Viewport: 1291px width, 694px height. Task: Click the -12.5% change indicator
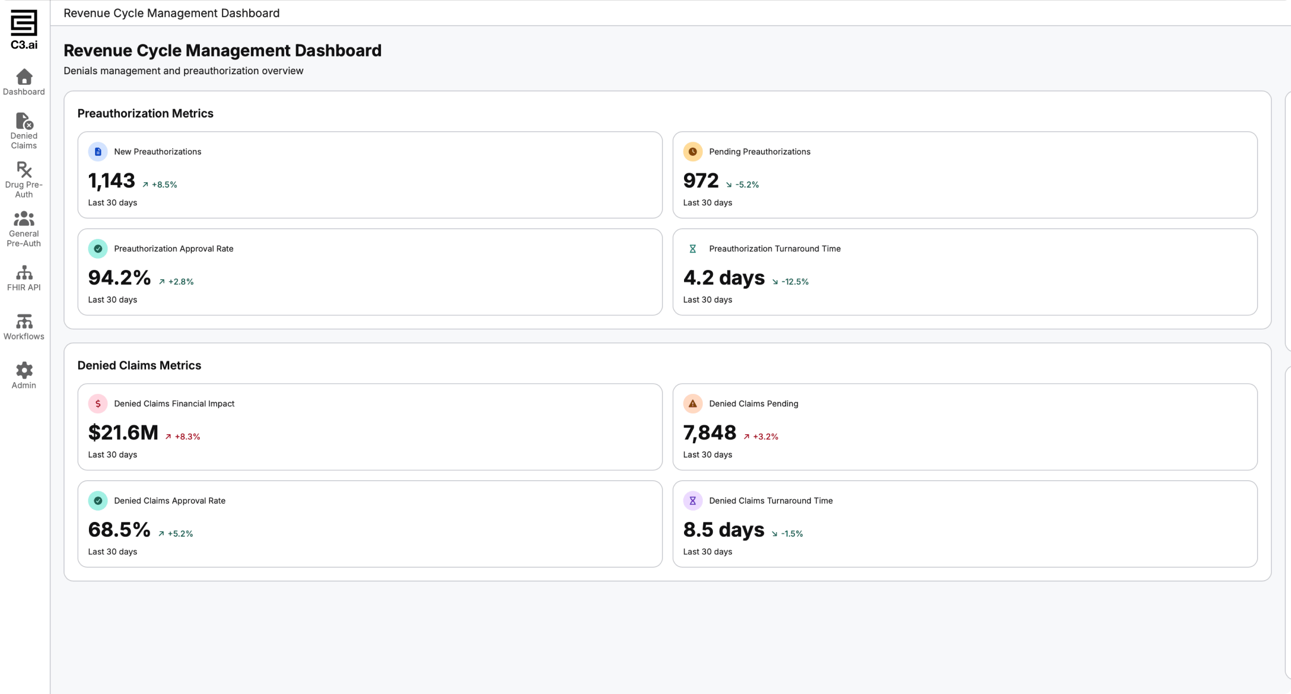tap(795, 281)
